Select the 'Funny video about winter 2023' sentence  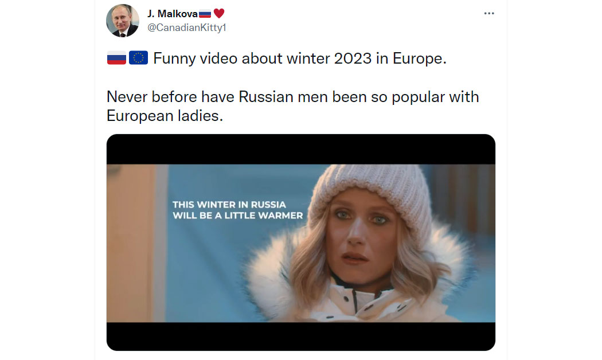300,58
